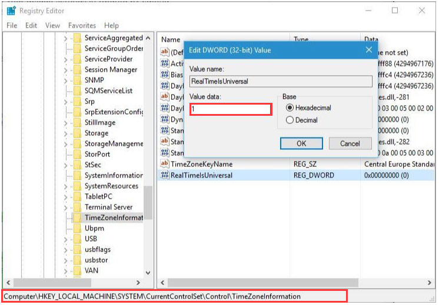Click the RealTimeIsUniversal DWORD value icon

(165, 175)
